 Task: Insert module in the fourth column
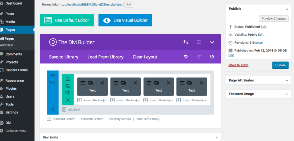(x=191, y=100)
